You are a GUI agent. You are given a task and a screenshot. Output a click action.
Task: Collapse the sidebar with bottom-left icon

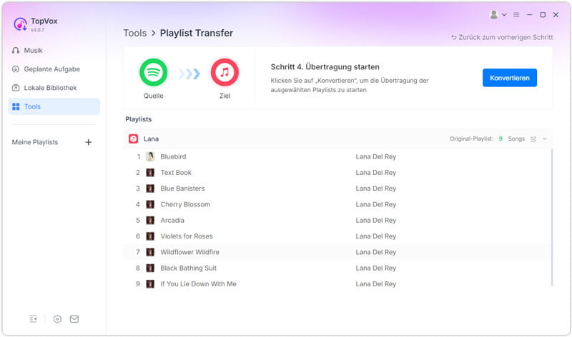pyautogui.click(x=33, y=319)
